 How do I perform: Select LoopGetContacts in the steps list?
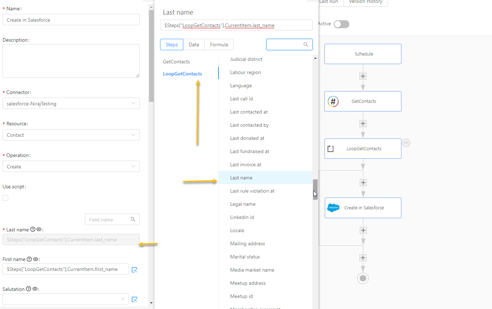pos(183,74)
